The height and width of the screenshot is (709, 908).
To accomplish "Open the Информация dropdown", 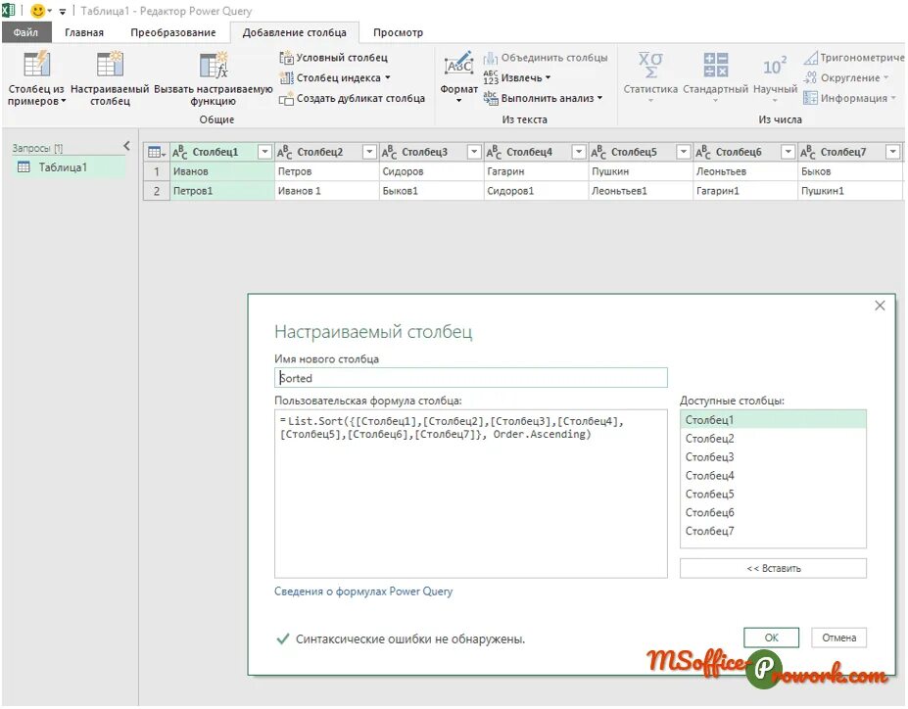I will click(x=849, y=98).
